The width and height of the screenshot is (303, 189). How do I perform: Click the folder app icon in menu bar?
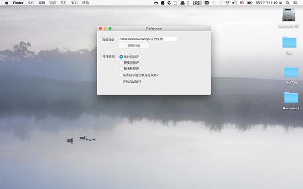coord(156,3)
